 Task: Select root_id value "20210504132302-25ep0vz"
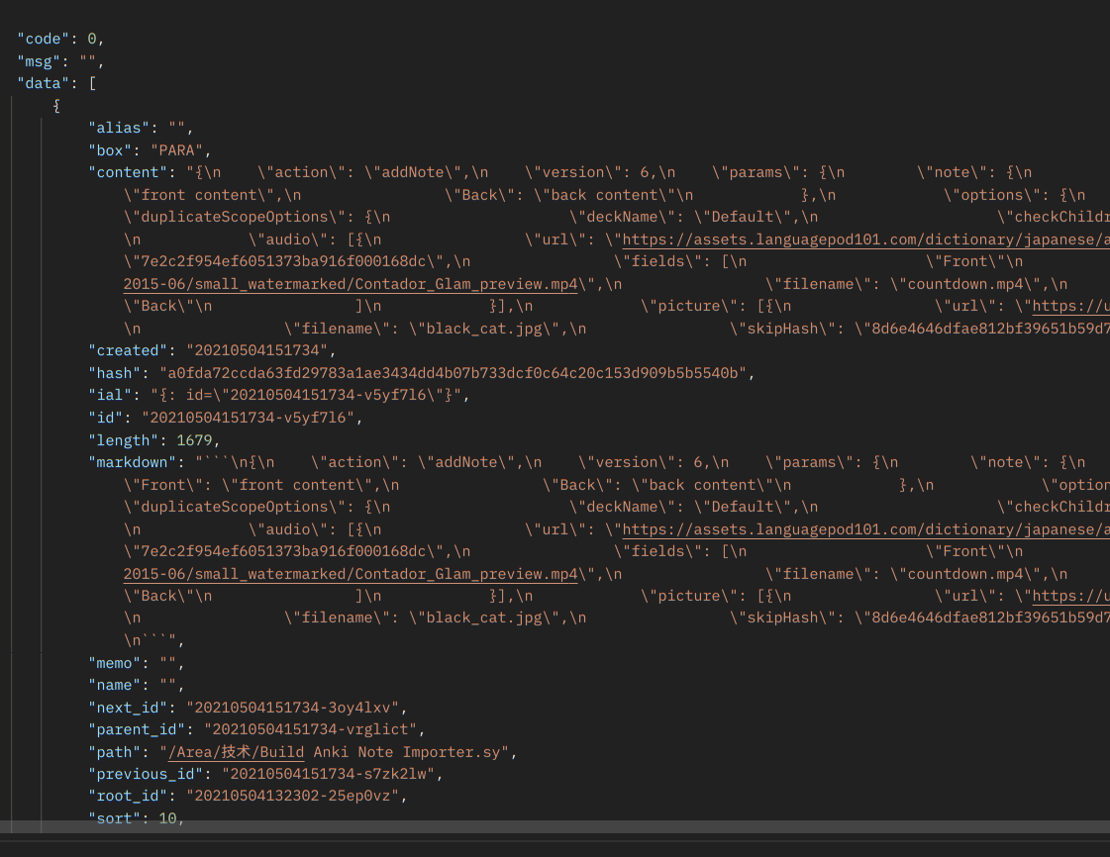pyautogui.click(x=292, y=797)
